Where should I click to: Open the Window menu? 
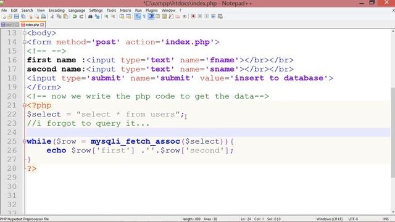[x=168, y=10]
